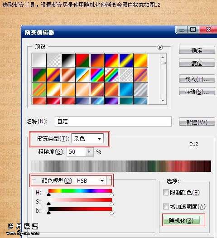Open the preset flyout menu arrow
217x238 pixels.
tap(160, 47)
